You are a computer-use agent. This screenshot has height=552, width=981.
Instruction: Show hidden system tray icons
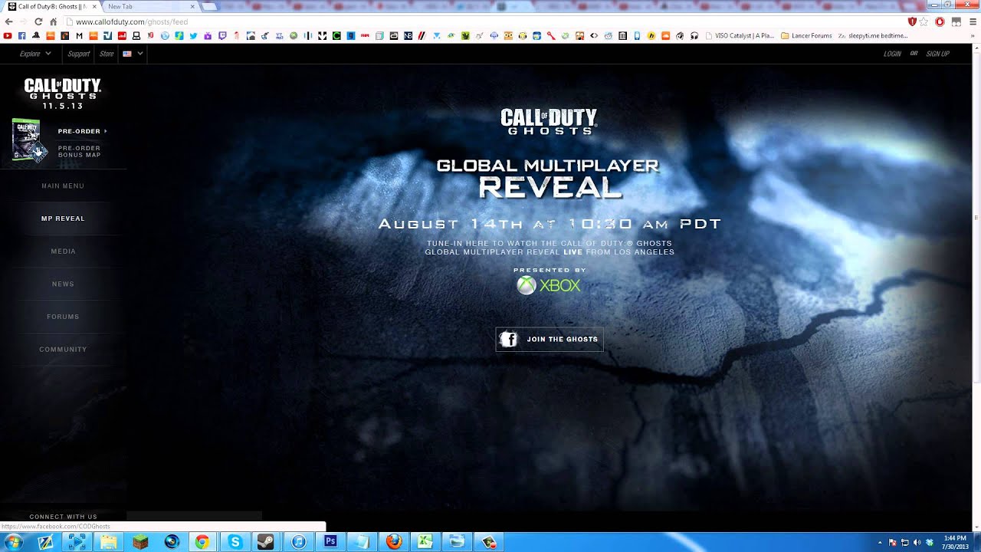coord(880,542)
